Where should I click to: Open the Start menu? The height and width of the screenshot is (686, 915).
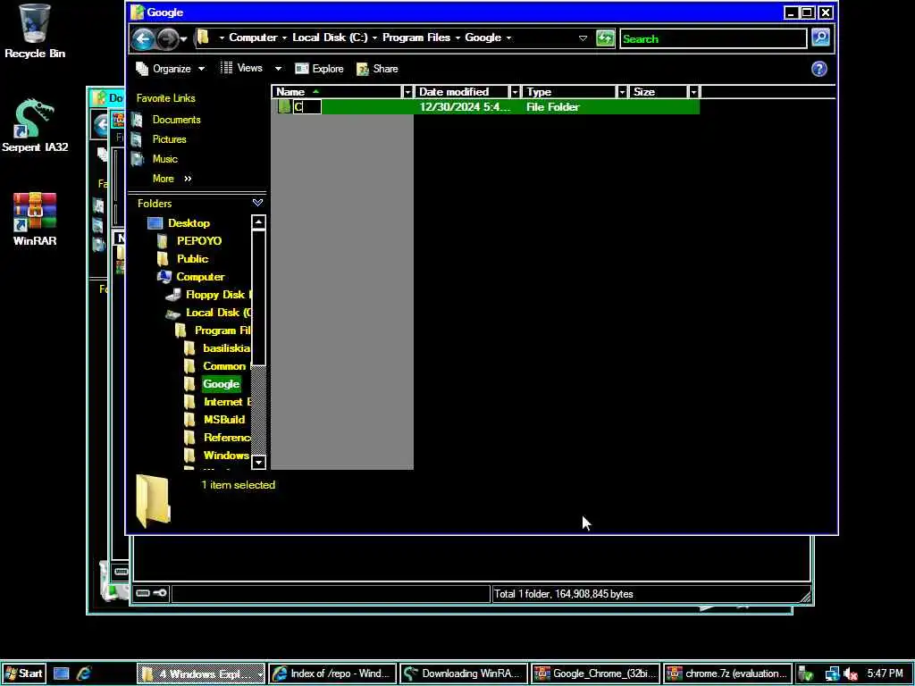pyautogui.click(x=23, y=673)
